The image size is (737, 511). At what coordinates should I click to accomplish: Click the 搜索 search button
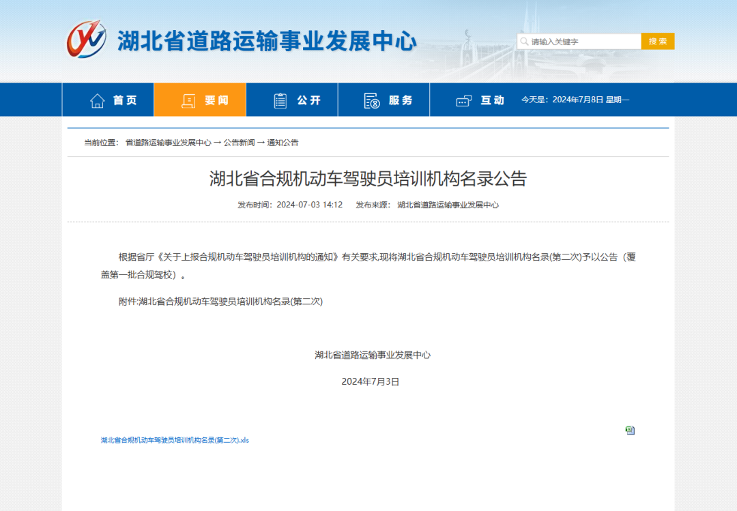[657, 41]
